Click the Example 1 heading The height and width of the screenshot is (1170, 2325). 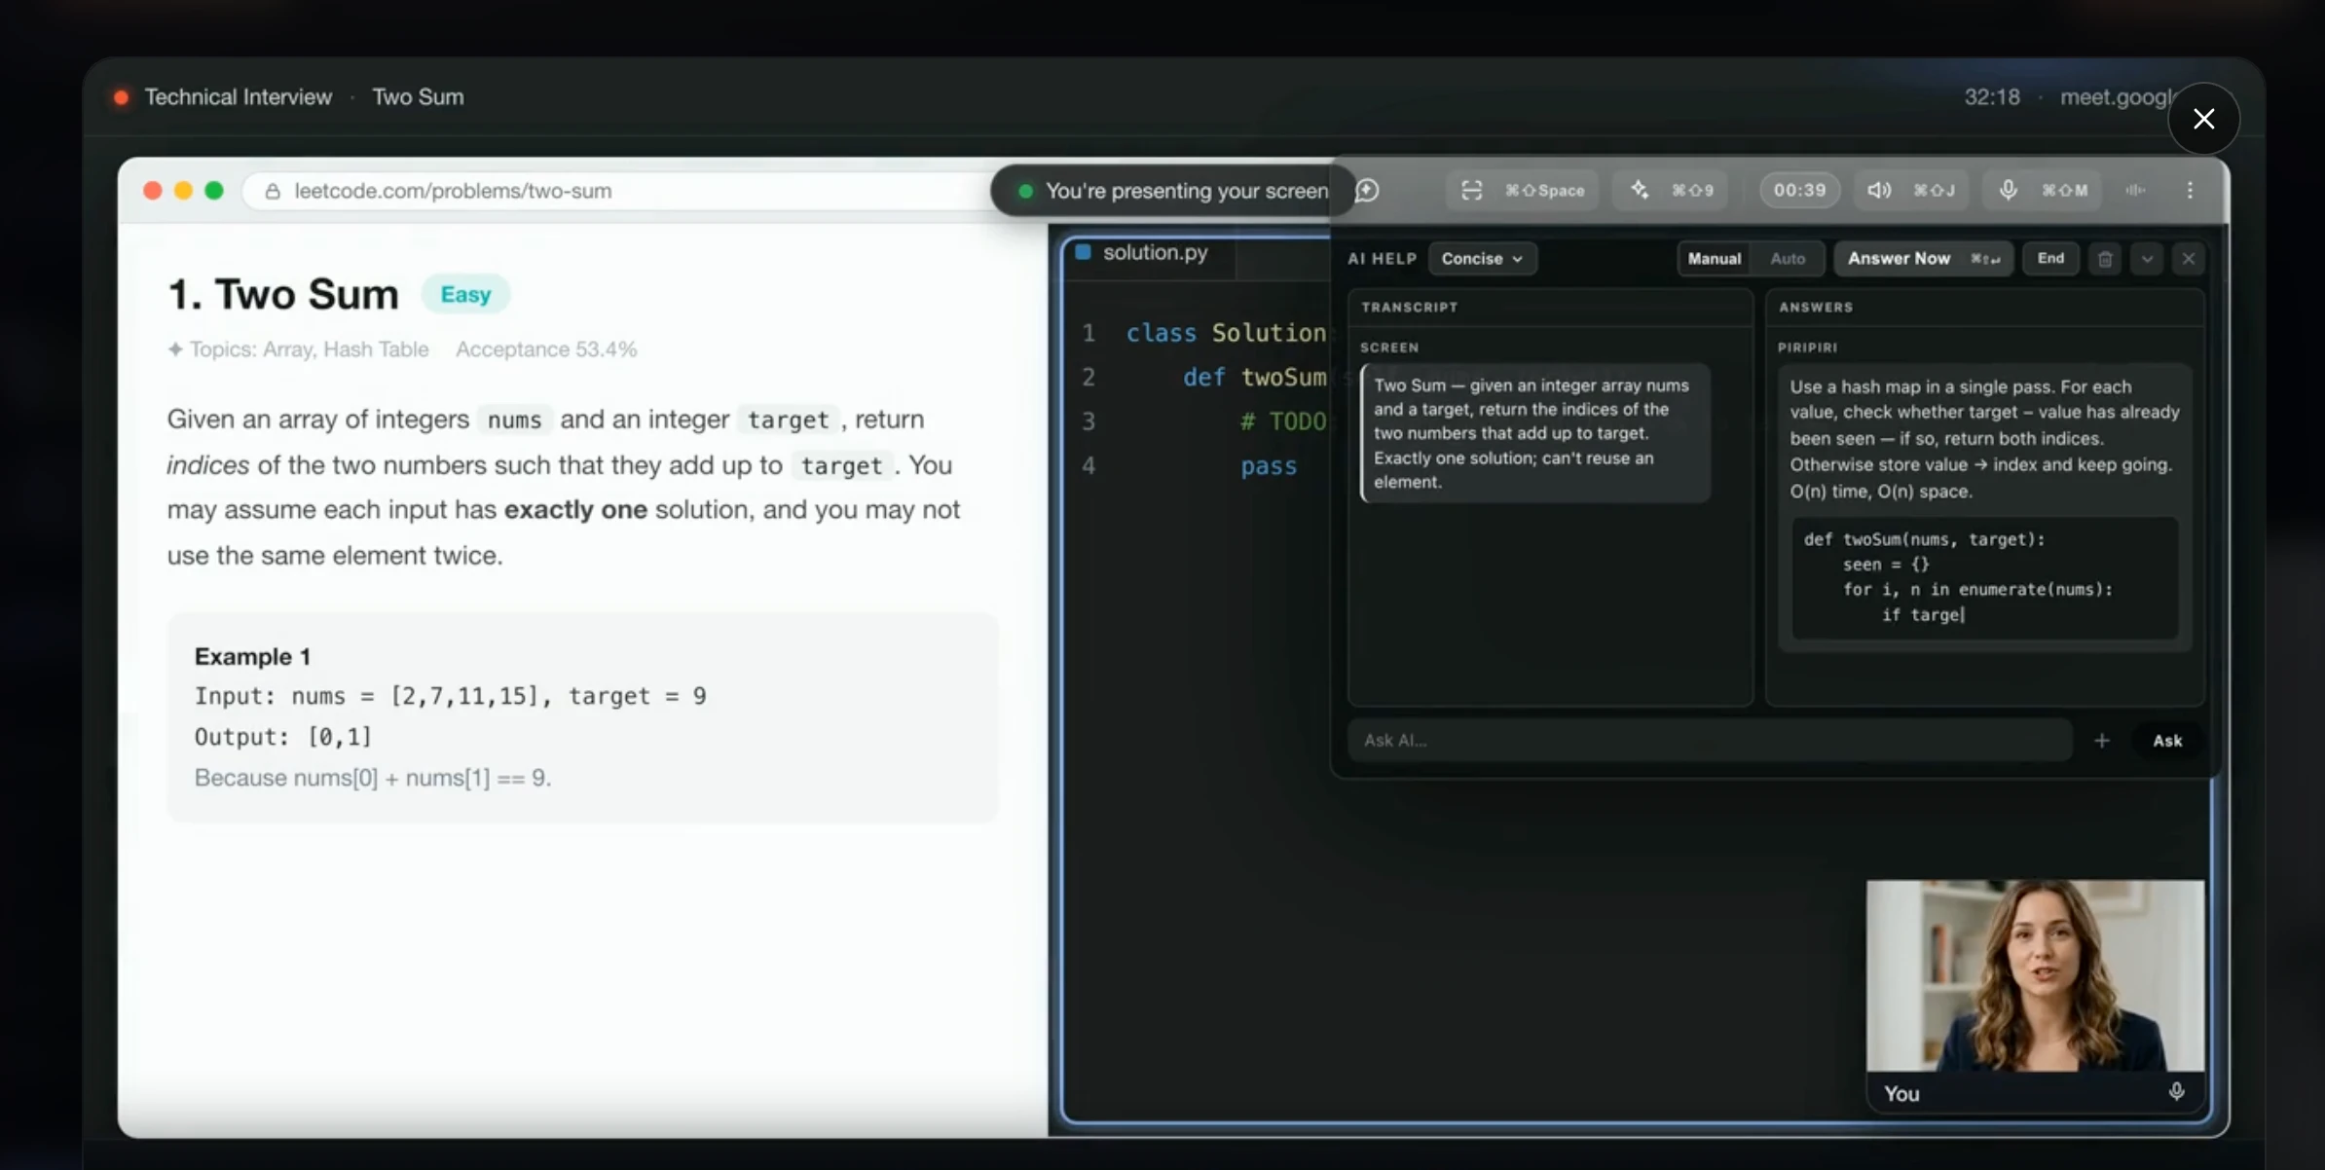coord(252,657)
